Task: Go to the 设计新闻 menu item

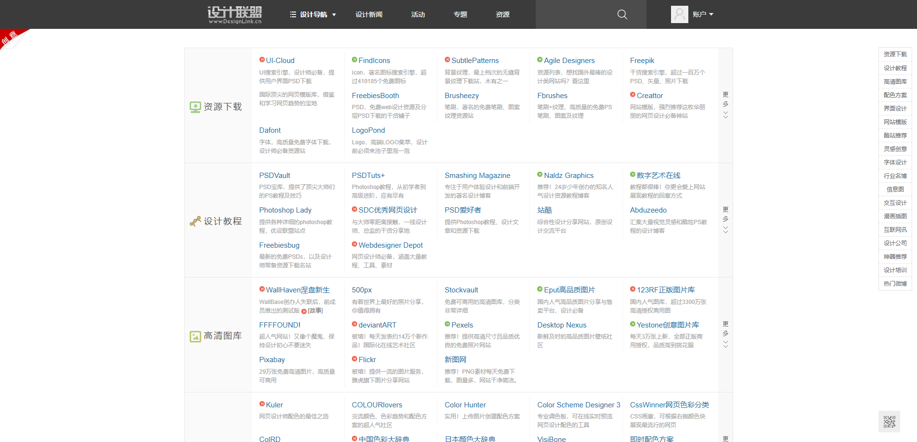Action: pyautogui.click(x=369, y=14)
